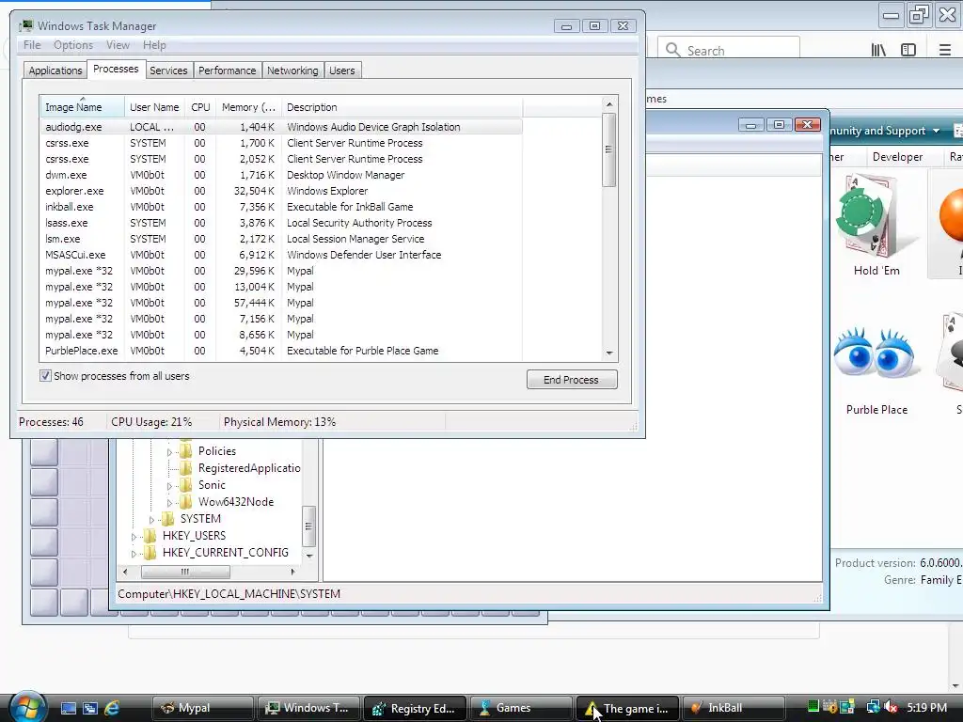
Task: Click the muted volume tray icon
Action: coord(892,707)
